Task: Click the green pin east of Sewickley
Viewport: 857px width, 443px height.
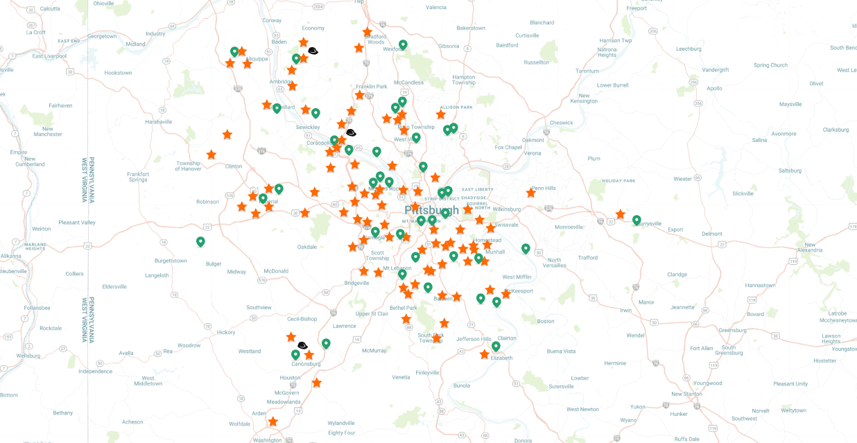Action: tap(315, 113)
